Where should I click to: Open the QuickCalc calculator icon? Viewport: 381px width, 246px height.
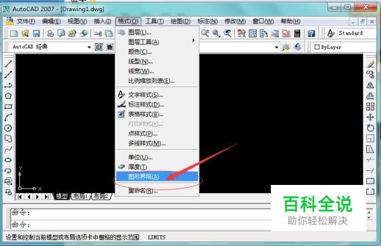297,33
